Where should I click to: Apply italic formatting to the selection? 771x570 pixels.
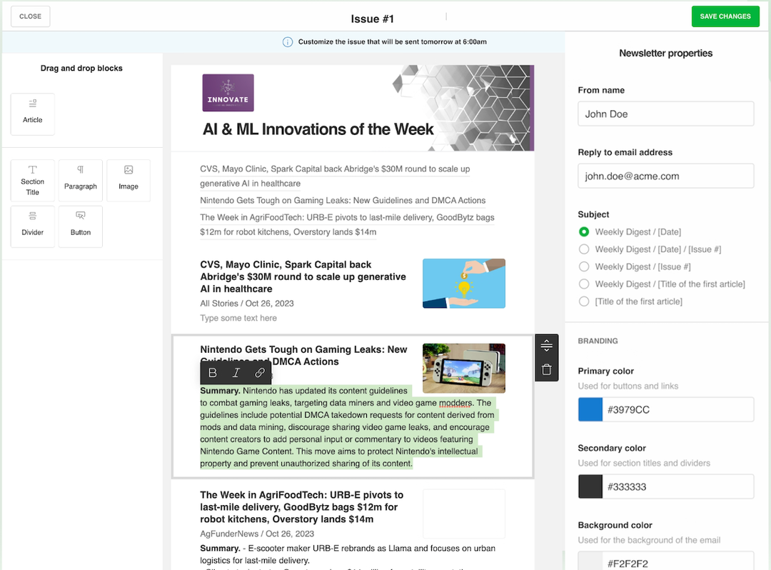(236, 372)
